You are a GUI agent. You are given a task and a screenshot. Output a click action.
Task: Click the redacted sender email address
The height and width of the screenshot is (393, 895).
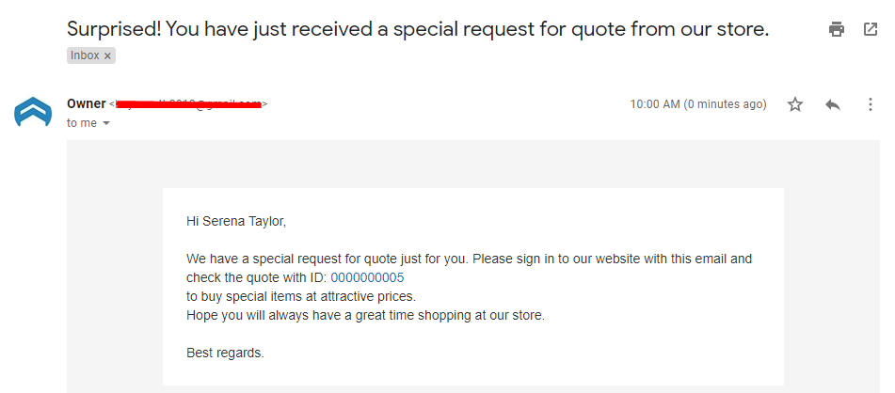tap(188, 104)
